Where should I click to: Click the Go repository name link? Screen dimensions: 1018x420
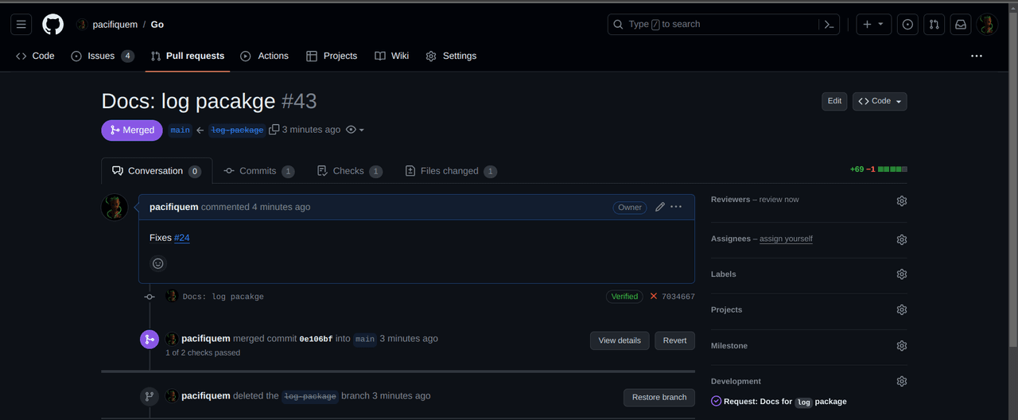(x=157, y=25)
